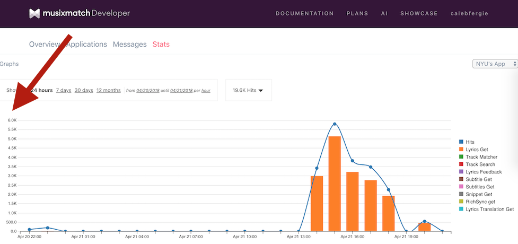Image resolution: width=518 pixels, height=244 pixels.
Task: Expand the 19.6K Hits dropdown
Action: (248, 90)
